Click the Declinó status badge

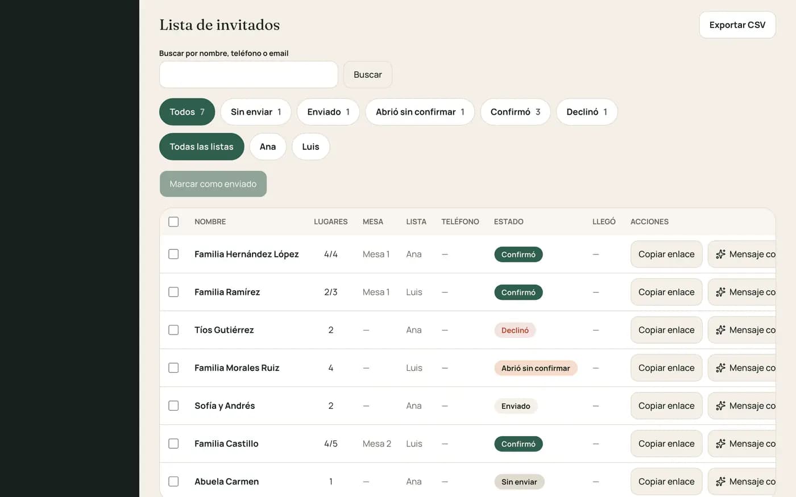515,330
